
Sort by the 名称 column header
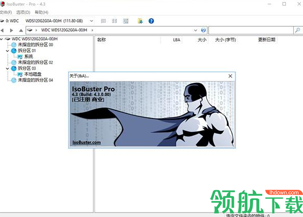(102, 40)
